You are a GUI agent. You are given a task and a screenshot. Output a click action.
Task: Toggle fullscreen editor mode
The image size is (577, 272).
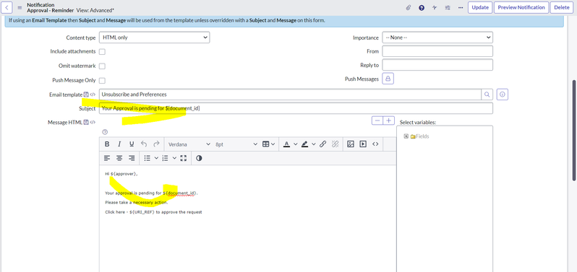pos(184,158)
